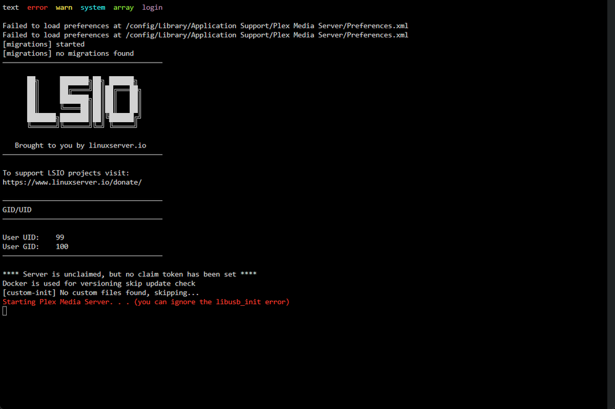This screenshot has height=409, width=615.
Task: Select the yellow 'warn' log filter label
Action: coord(64,7)
